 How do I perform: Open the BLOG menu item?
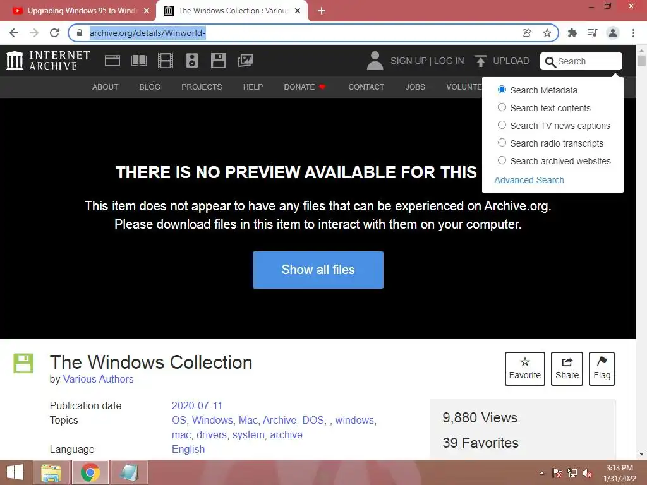(x=150, y=87)
